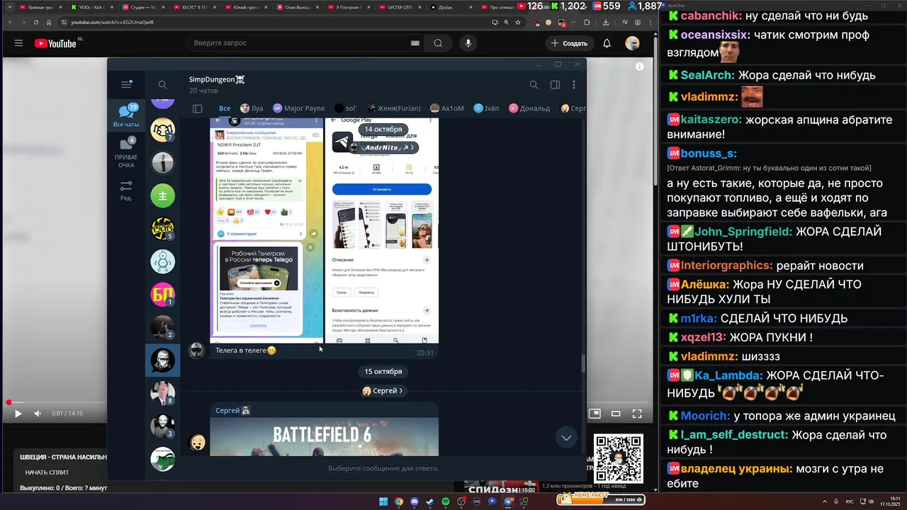907x510 pixels.
Task: Open the green circle avatar chat
Action: pyautogui.click(x=163, y=195)
